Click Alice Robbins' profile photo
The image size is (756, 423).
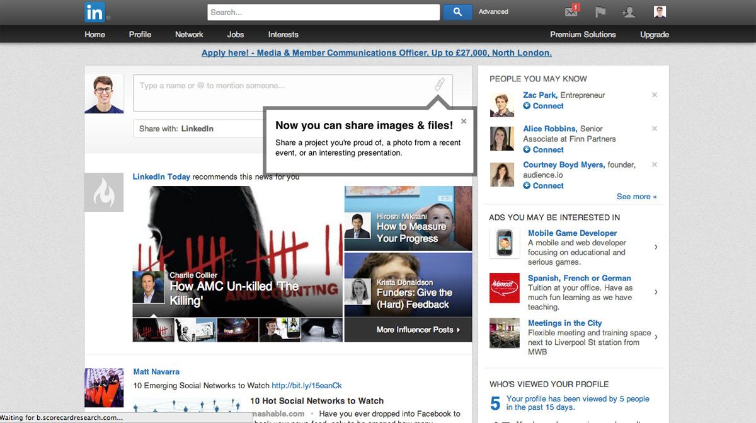coord(502,139)
